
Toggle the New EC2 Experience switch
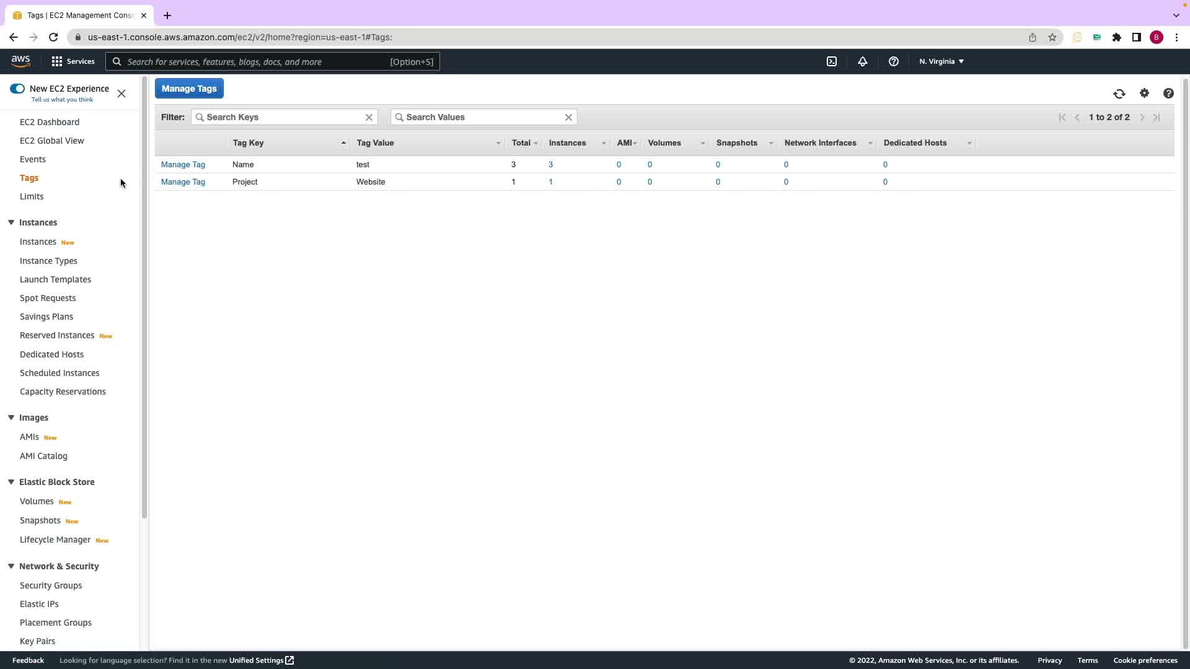coord(17,89)
